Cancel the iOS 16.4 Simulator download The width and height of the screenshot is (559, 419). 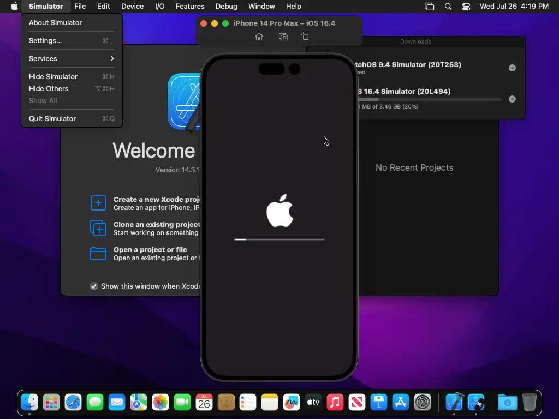point(512,99)
